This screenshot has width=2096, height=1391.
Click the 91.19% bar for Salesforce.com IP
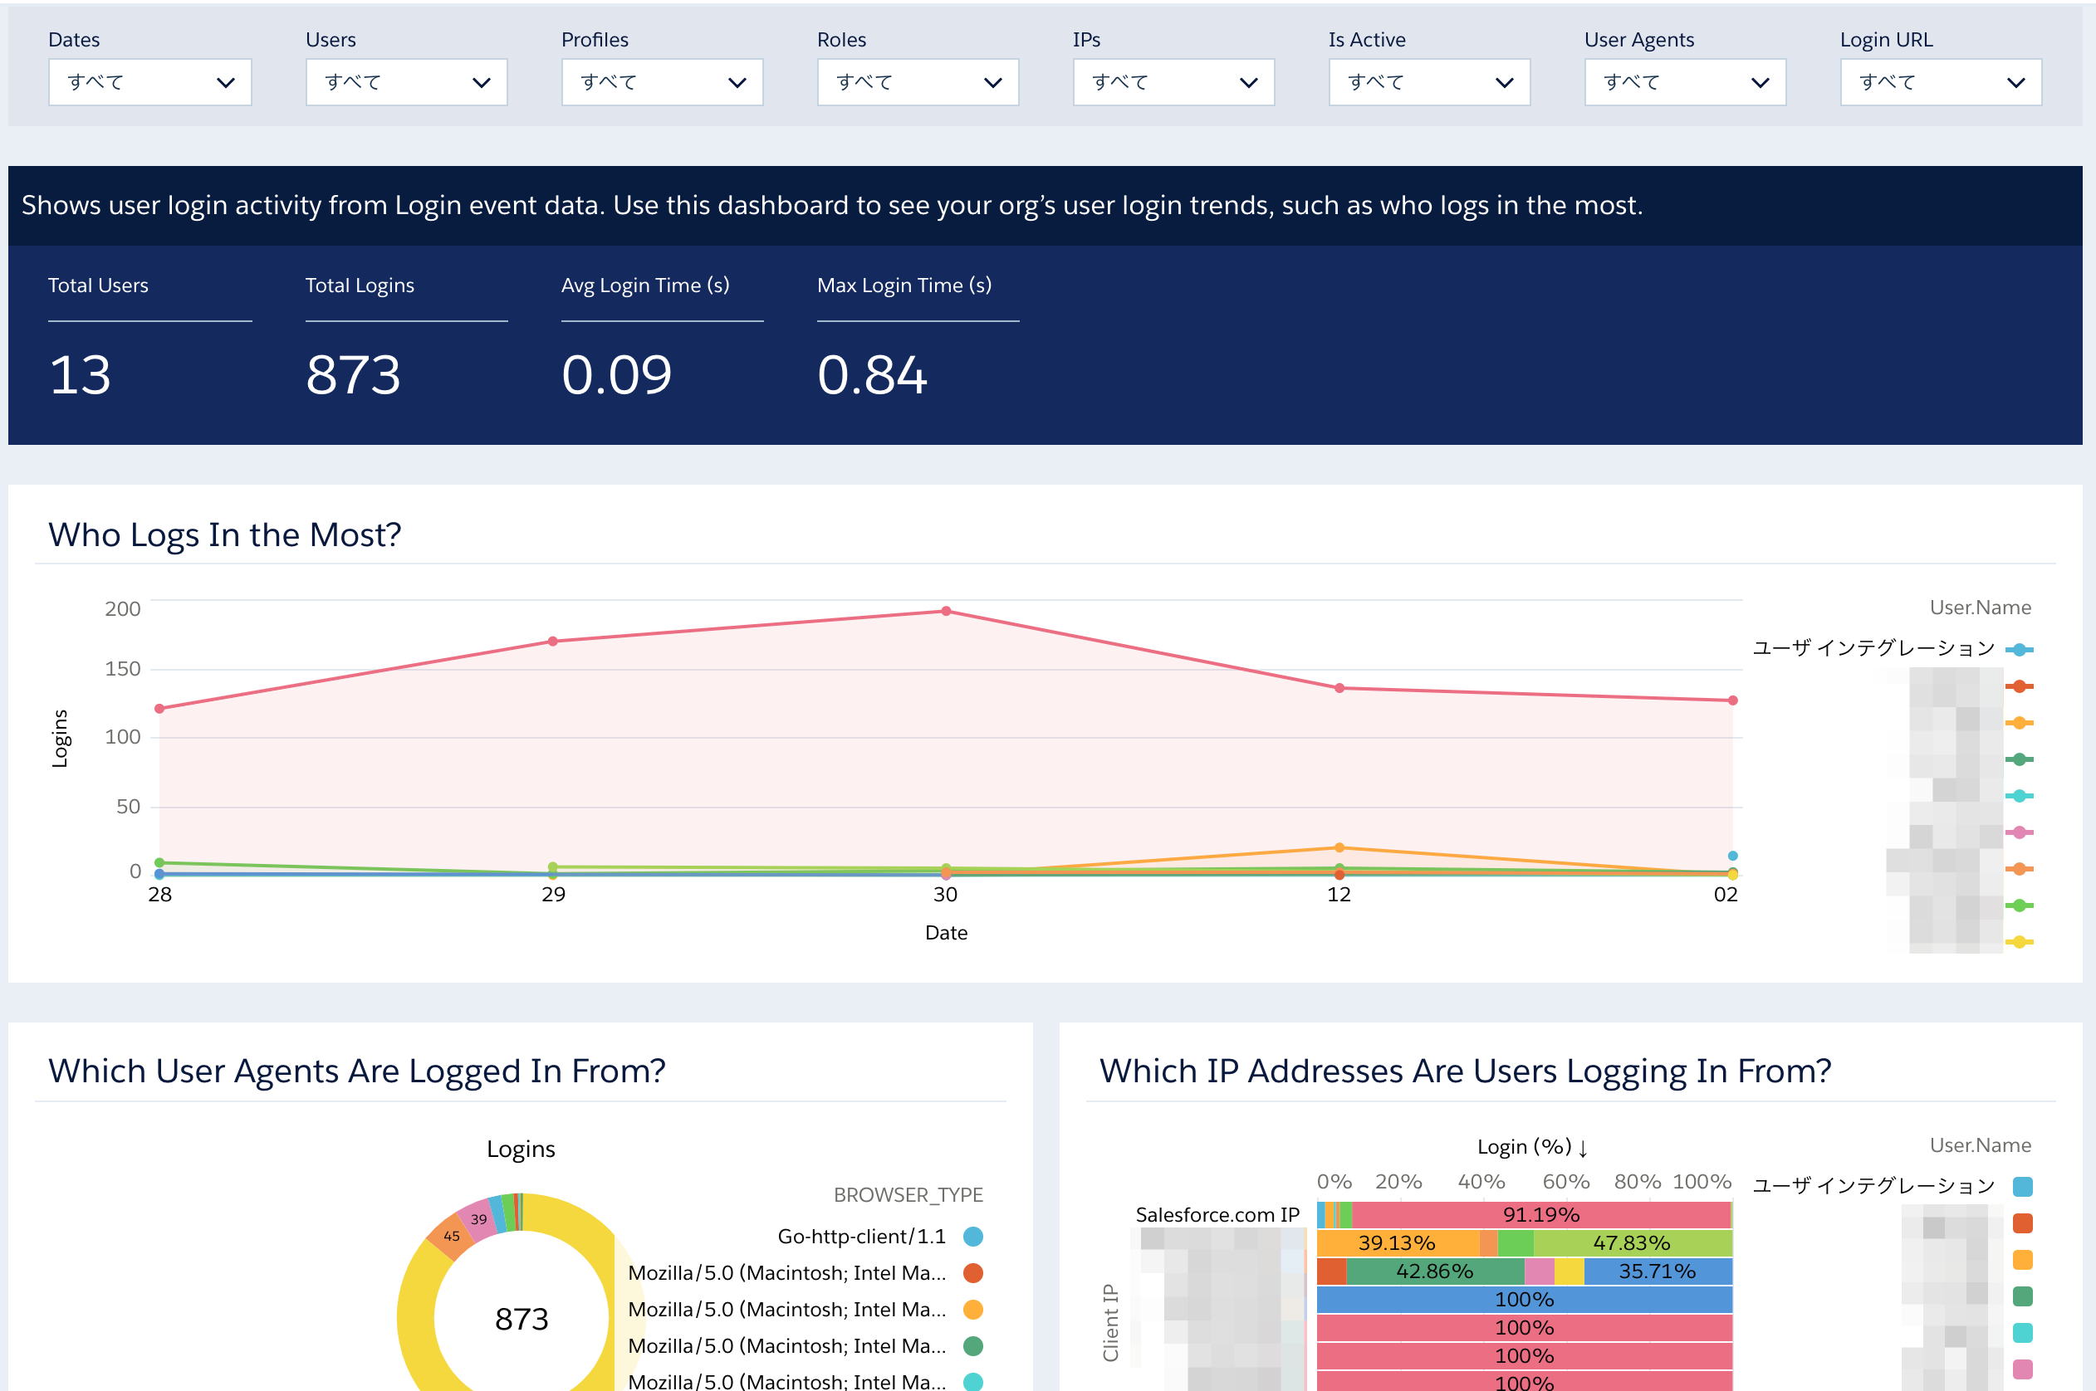click(x=1541, y=1214)
